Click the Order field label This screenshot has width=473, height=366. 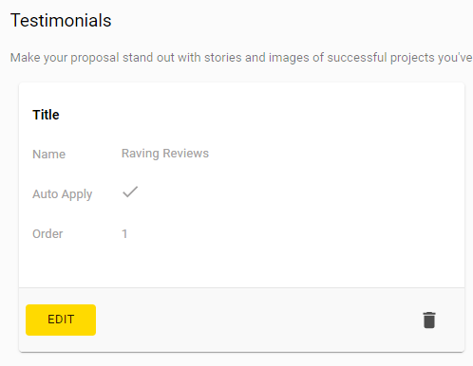tap(47, 234)
